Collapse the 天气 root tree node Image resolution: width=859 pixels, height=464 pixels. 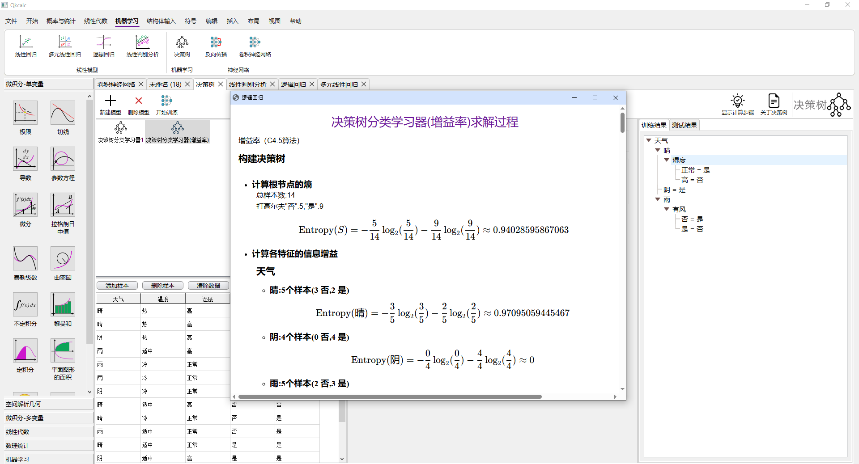click(x=649, y=140)
